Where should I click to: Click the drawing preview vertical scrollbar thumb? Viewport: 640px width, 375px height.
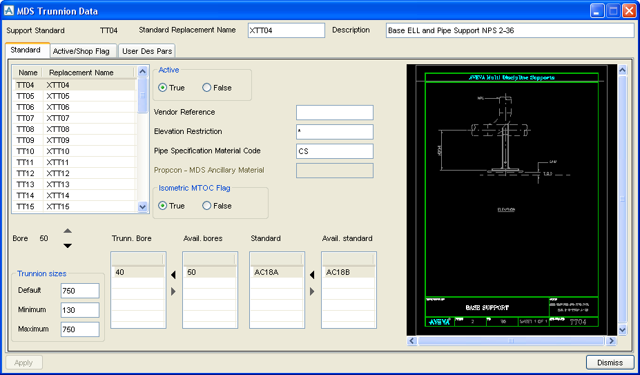(x=623, y=199)
